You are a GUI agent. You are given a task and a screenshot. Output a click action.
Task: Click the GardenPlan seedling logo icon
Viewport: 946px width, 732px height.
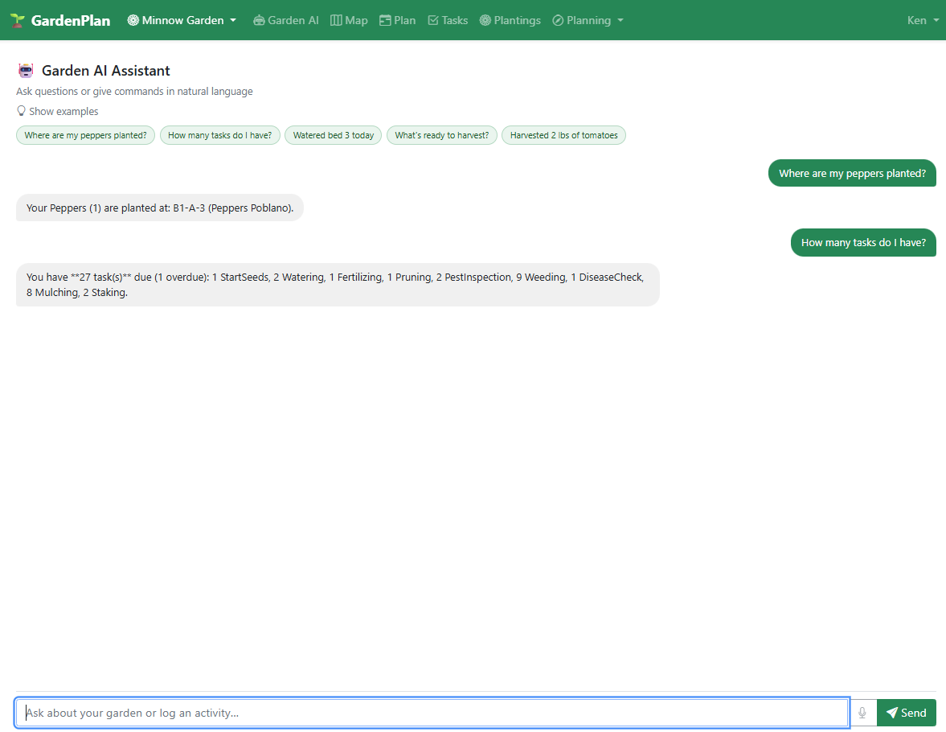pyautogui.click(x=19, y=19)
